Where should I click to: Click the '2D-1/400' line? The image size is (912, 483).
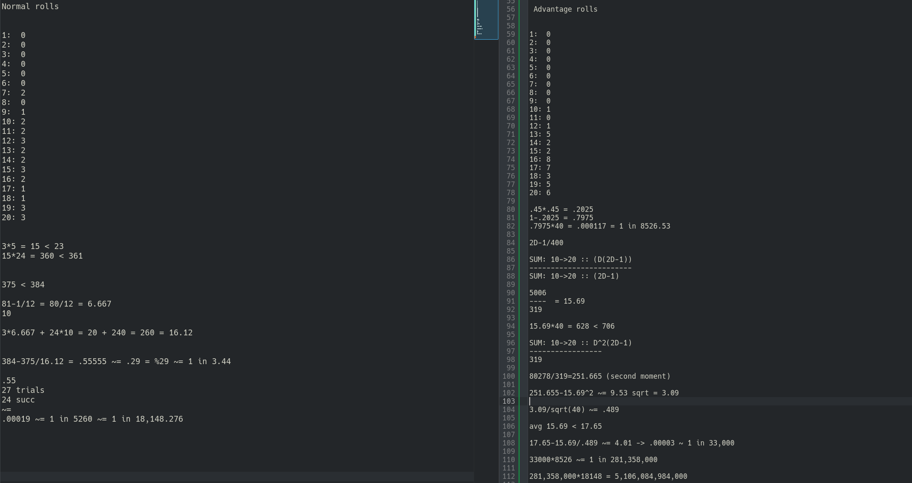[546, 243]
